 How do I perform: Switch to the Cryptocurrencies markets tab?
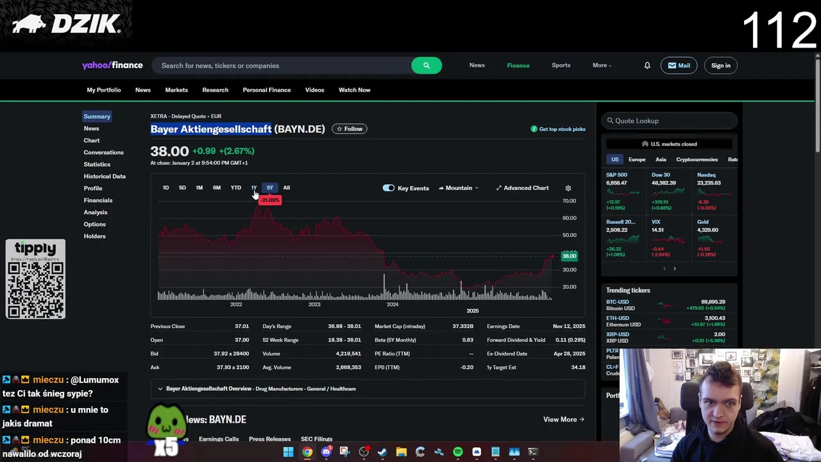click(697, 159)
